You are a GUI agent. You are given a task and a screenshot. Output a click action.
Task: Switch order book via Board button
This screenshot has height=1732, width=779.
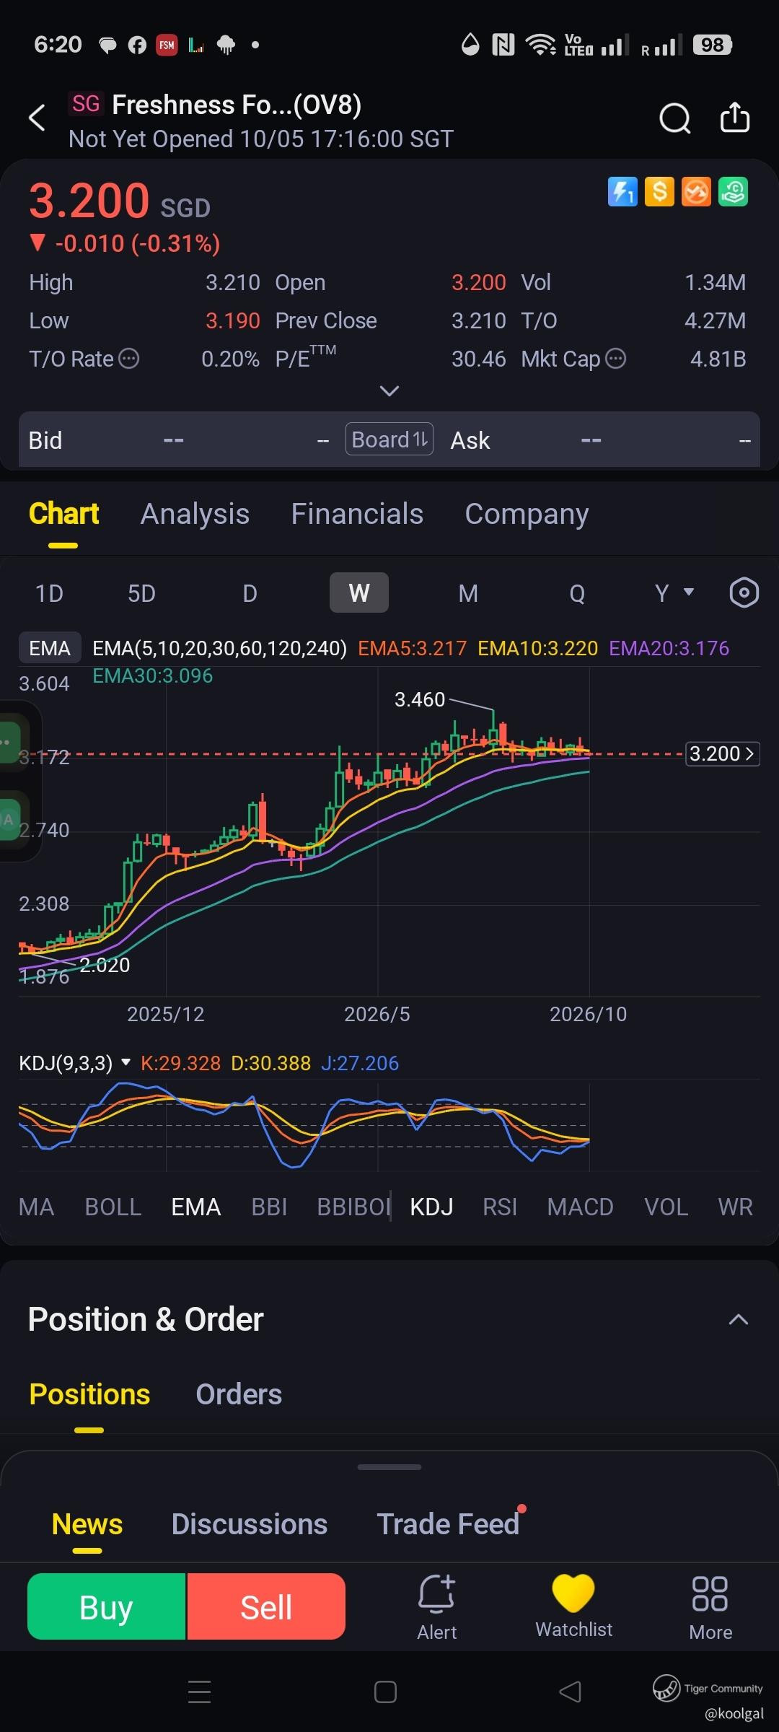click(389, 439)
